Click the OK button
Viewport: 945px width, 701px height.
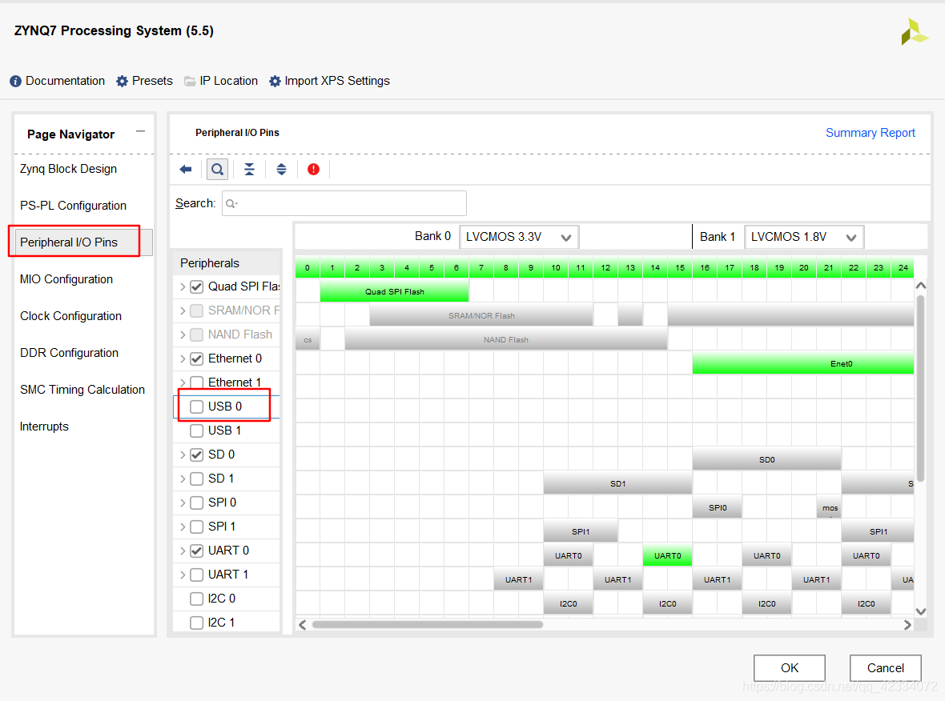[790, 668]
